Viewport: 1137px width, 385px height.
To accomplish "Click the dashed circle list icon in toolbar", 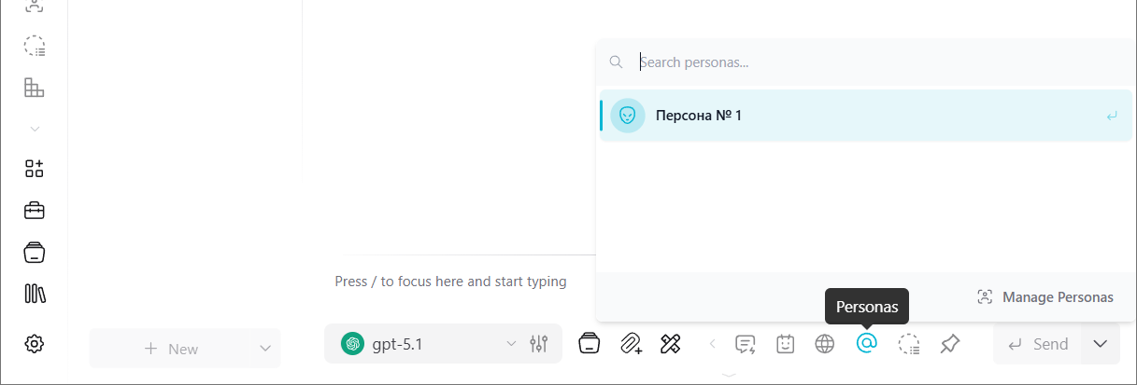I will [x=908, y=344].
